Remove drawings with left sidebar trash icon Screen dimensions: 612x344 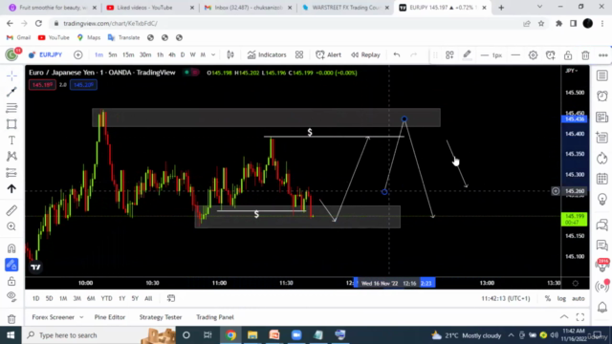pyautogui.click(x=11, y=318)
